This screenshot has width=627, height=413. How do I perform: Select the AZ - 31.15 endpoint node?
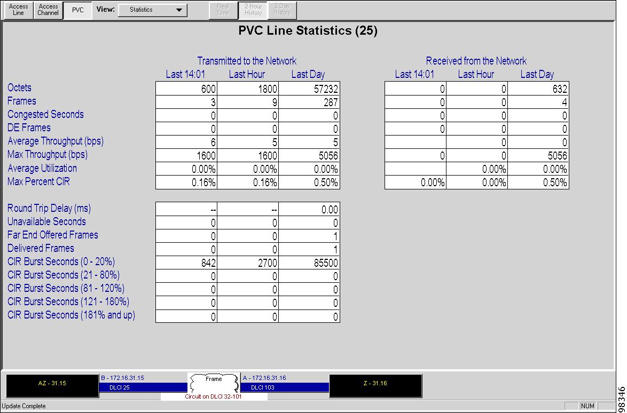pos(51,385)
